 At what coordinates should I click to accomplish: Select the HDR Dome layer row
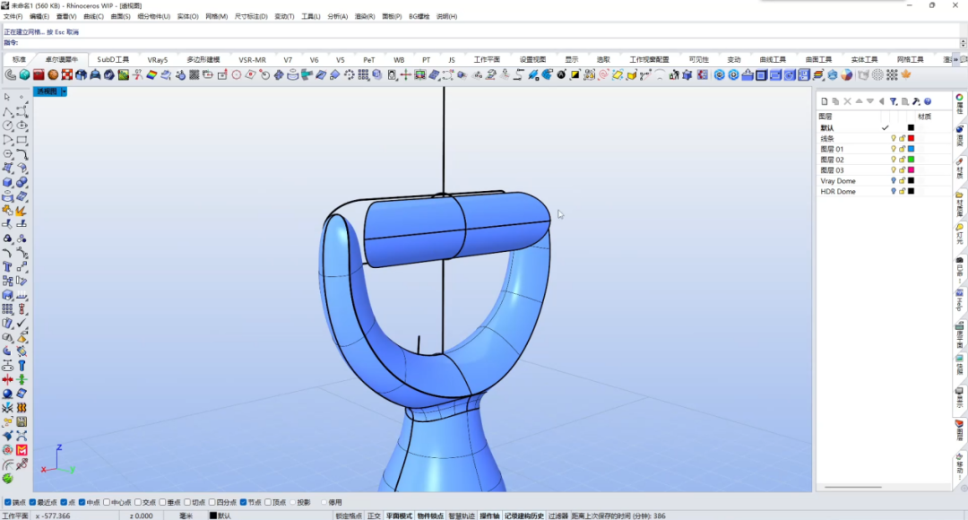click(883, 192)
